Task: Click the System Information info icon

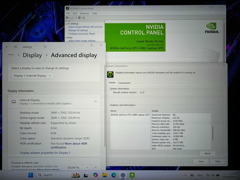Action: click(x=110, y=75)
